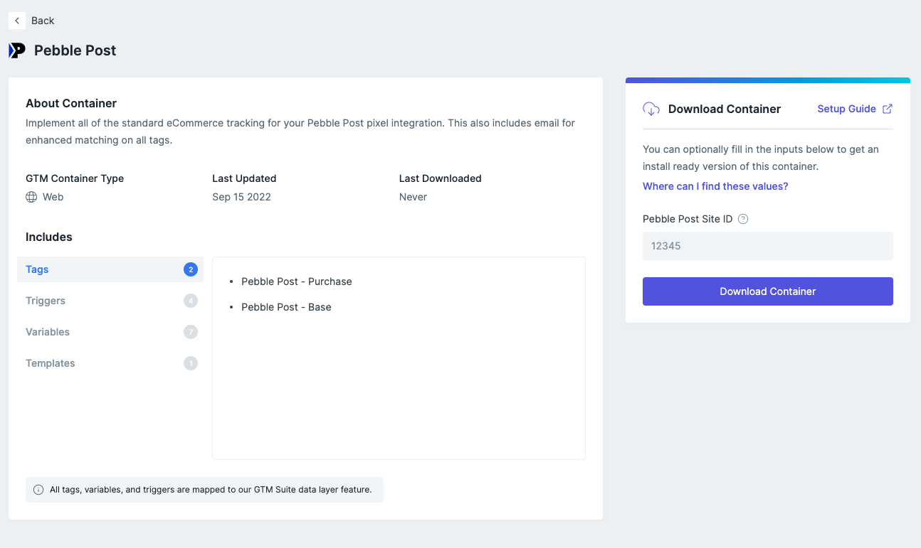Click the 'Last Downloaded' label
Viewport: 921px width, 548px height.
441,178
